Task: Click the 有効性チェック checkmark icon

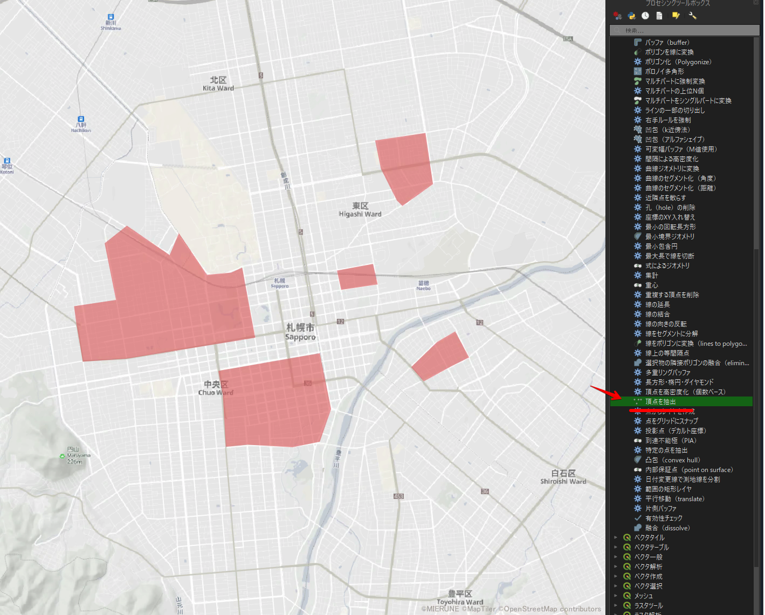Action: [638, 518]
